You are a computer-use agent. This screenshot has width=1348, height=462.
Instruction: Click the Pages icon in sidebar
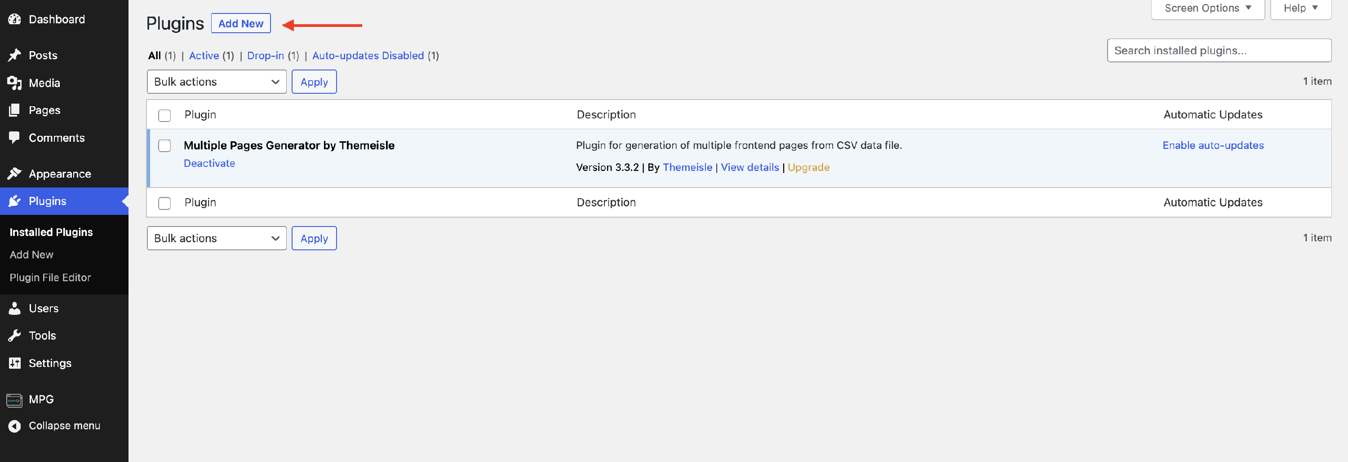(x=15, y=110)
